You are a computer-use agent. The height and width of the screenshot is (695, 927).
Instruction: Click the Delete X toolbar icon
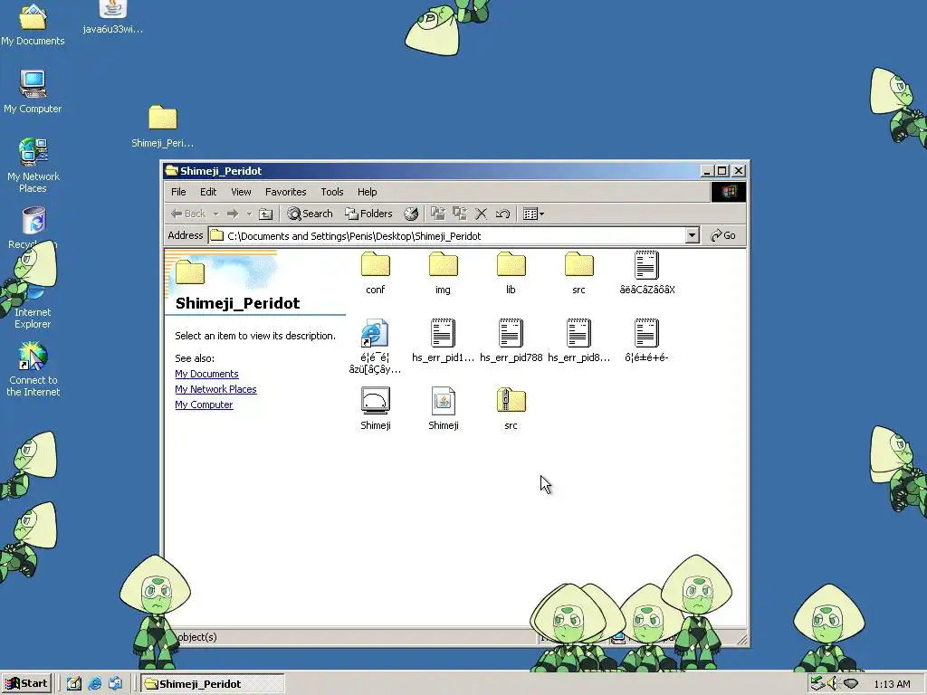(482, 214)
